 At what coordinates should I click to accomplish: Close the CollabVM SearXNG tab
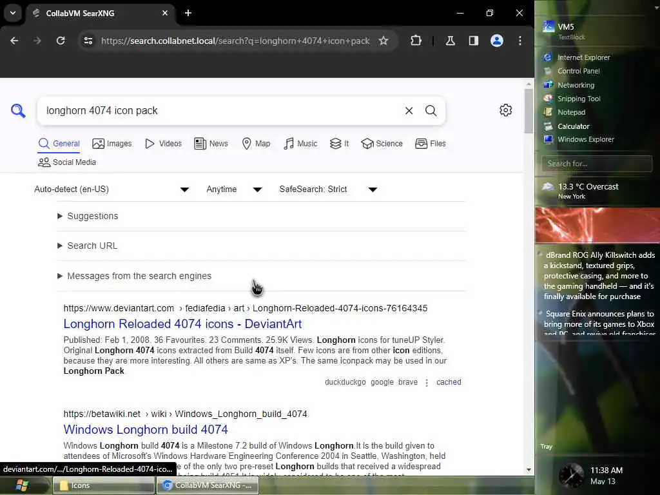pyautogui.click(x=165, y=13)
